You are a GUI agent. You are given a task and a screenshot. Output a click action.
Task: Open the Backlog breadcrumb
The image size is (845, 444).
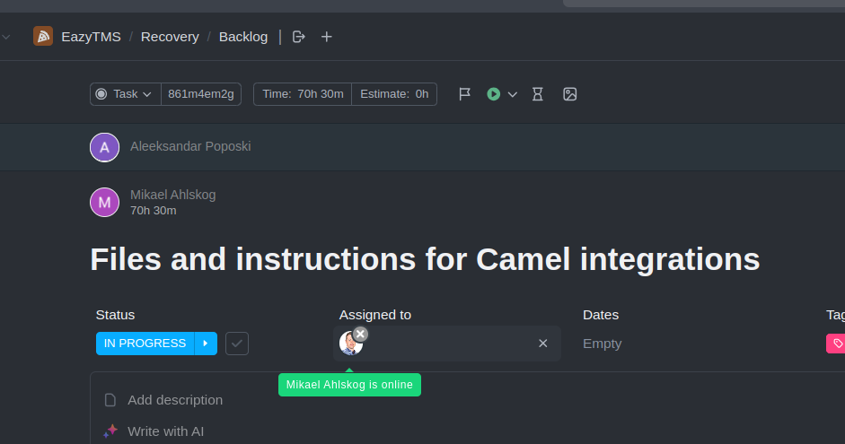pos(243,37)
